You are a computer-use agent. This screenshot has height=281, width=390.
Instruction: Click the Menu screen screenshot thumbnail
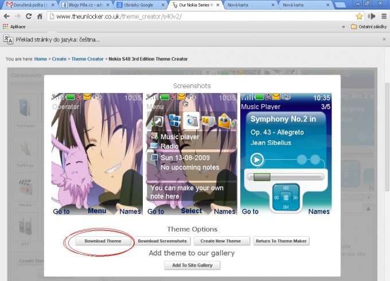pyautogui.click(x=192, y=154)
